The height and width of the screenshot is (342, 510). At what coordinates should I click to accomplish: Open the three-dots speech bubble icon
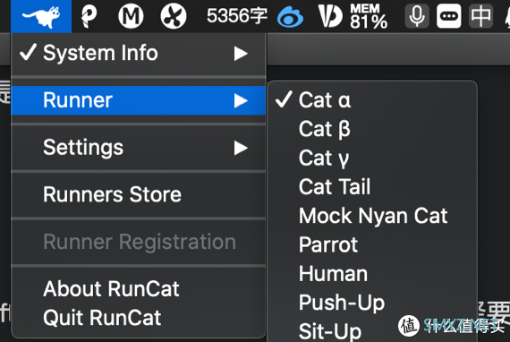click(x=449, y=16)
